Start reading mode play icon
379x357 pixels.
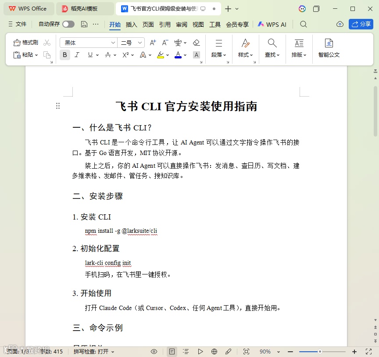(200, 351)
